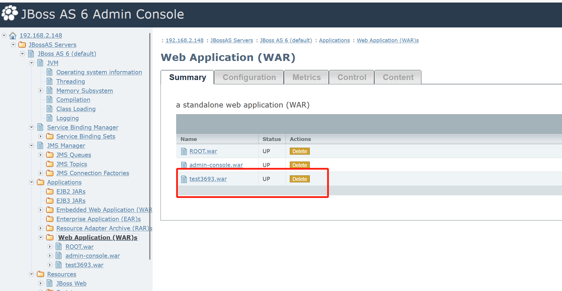This screenshot has height=291, width=562.
Task: Click the JMS Manager page icon
Action: [40, 145]
